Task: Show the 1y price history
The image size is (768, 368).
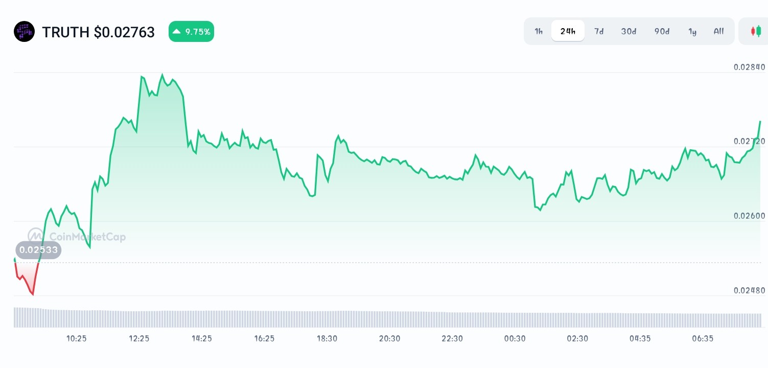Action: pos(692,31)
